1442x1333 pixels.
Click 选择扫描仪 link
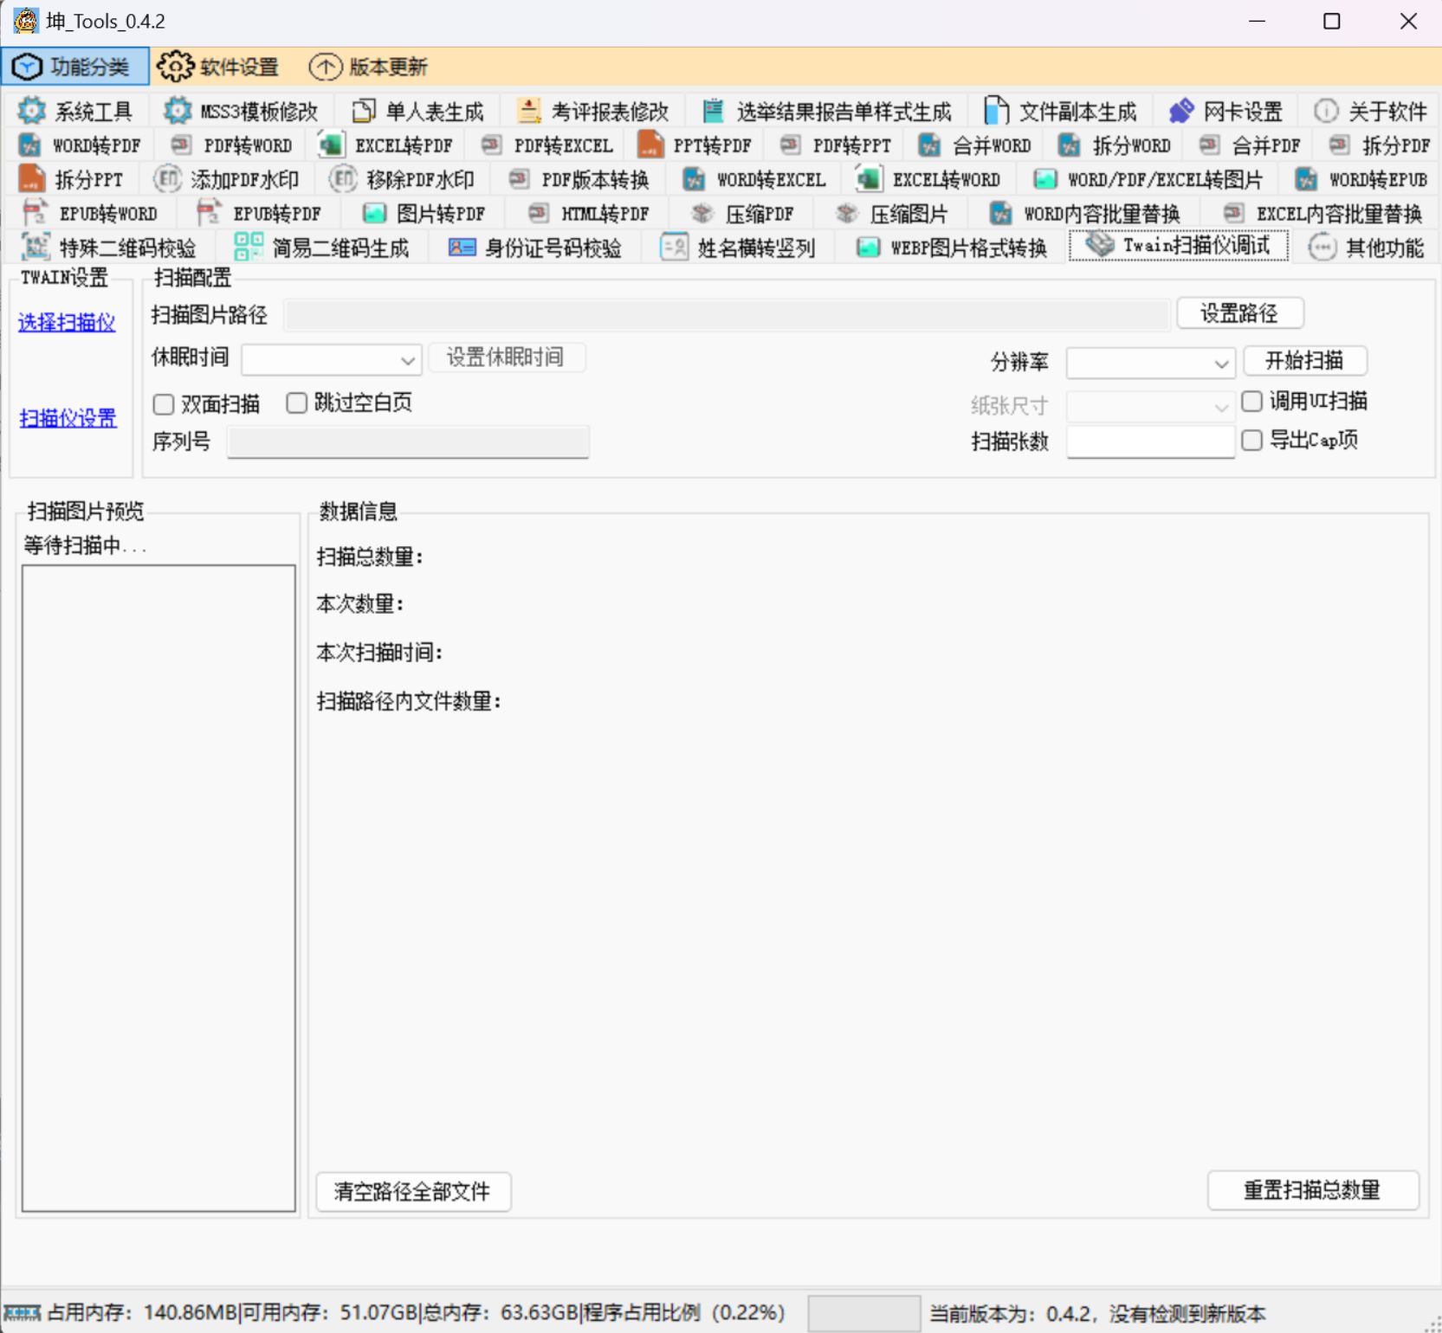coord(67,323)
